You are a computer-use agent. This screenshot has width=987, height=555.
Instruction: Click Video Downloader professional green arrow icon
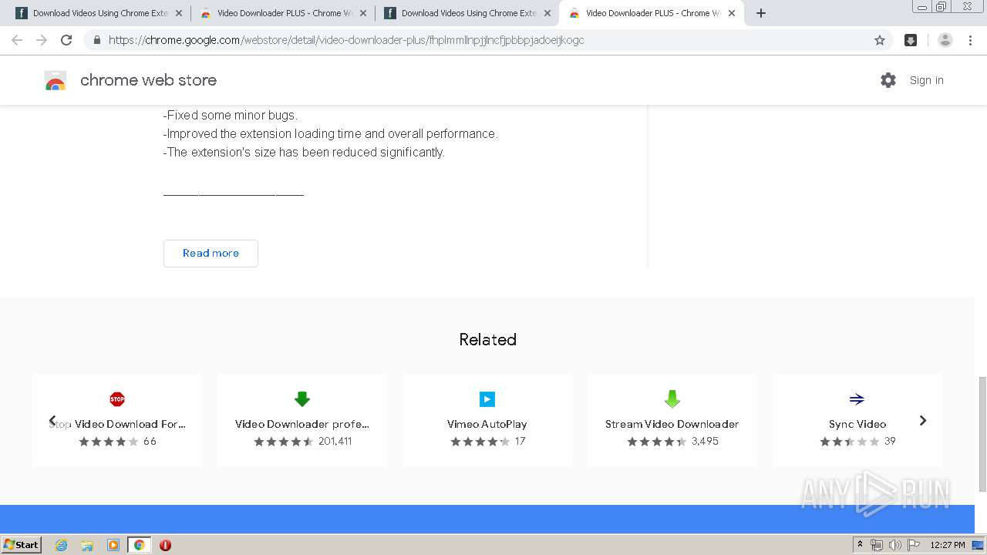[302, 399]
